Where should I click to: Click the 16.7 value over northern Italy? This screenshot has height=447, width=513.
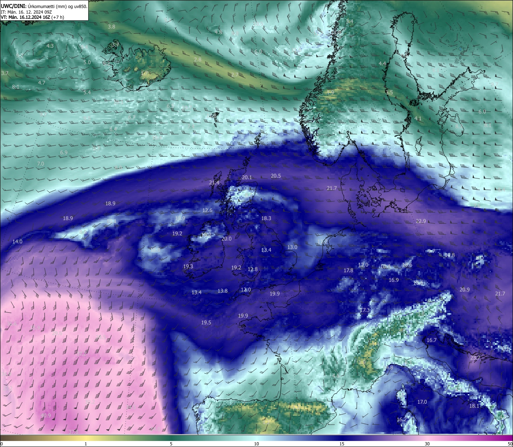432,340
